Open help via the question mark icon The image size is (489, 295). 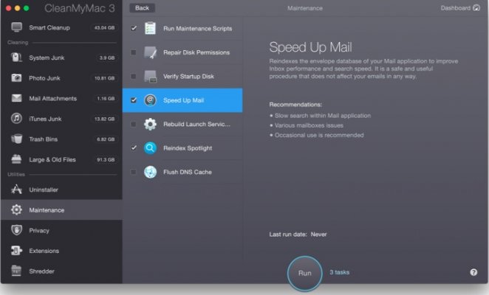click(x=473, y=272)
